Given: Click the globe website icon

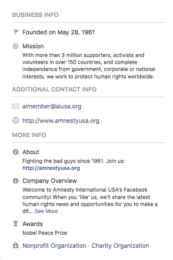Looking at the screenshot, I should (16, 120).
